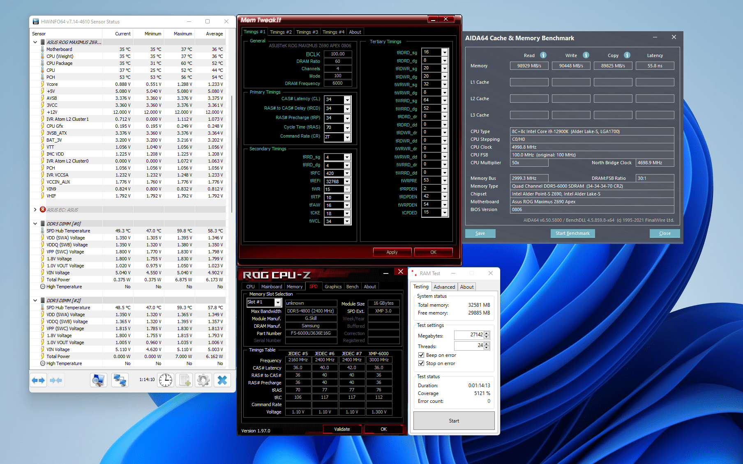The width and height of the screenshot is (743, 464).
Task: Click Megabytes input field in RAM Test
Action: (x=468, y=335)
